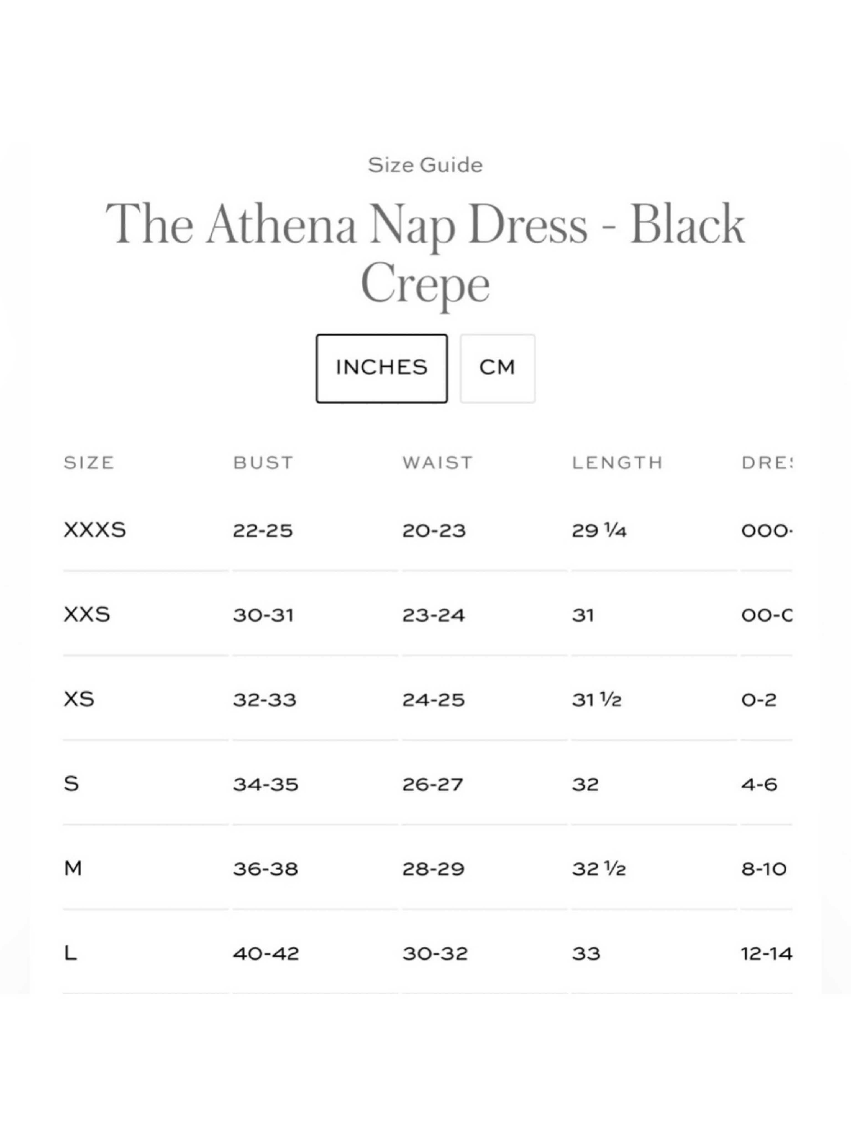
Task: Click the WAIST column header
Action: pos(437,462)
